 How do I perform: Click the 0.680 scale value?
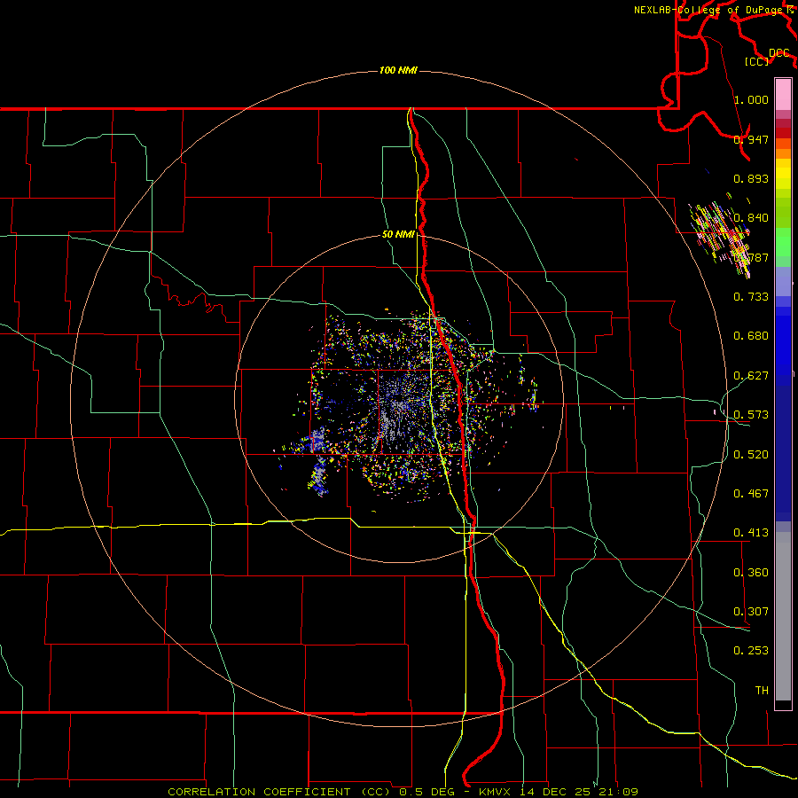pyautogui.click(x=751, y=336)
